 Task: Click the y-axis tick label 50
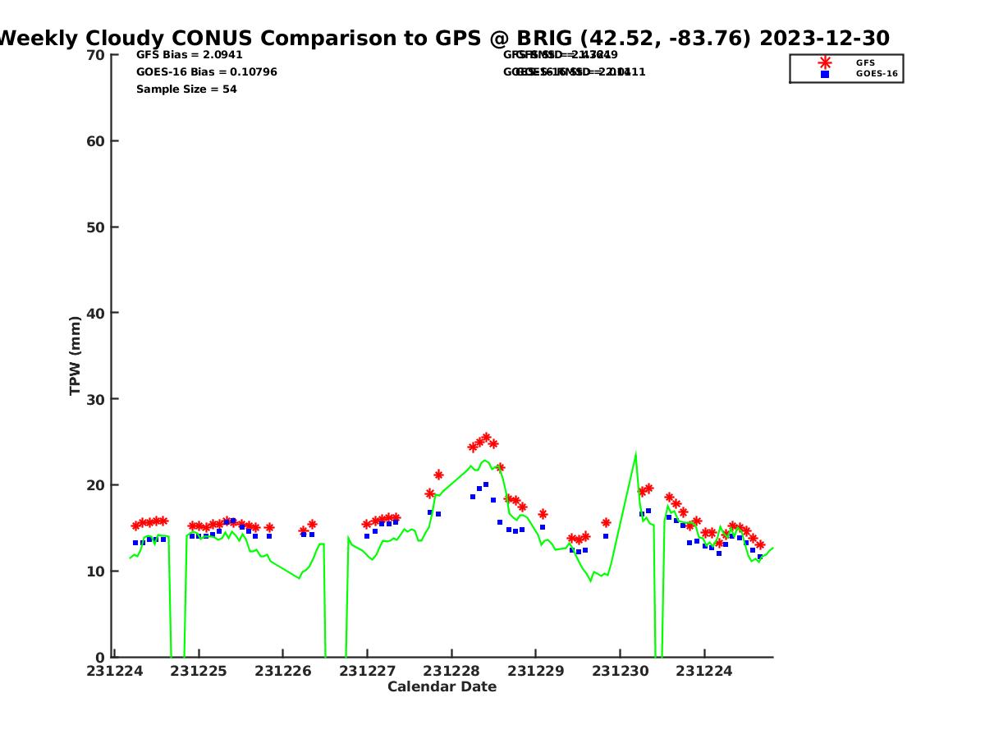pyautogui.click(x=96, y=227)
